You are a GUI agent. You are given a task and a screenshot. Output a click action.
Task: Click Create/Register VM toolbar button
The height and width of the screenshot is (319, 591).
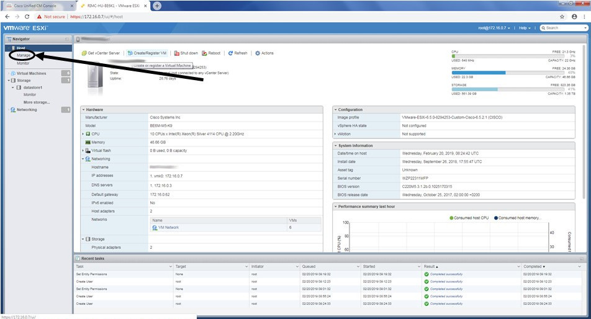click(x=147, y=53)
